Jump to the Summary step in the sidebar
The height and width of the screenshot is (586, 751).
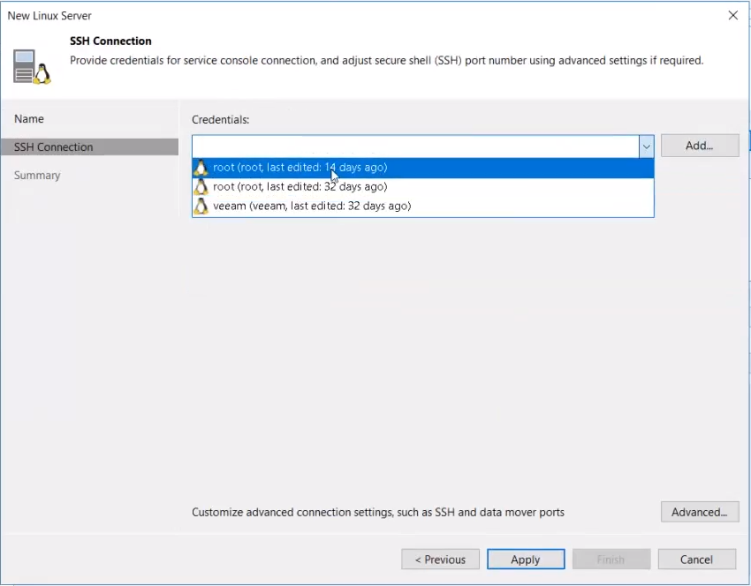tap(37, 175)
